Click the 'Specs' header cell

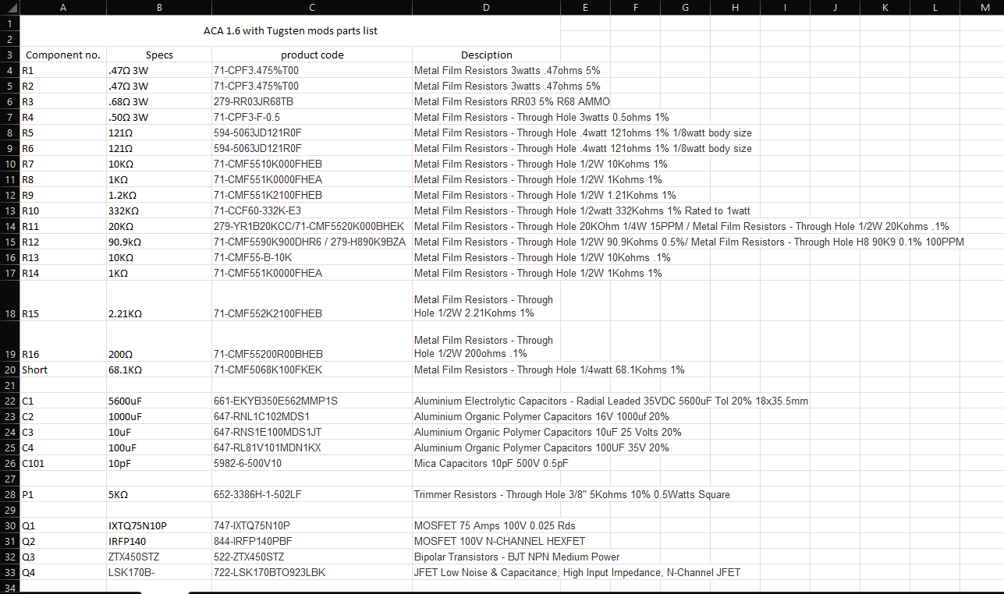(159, 55)
